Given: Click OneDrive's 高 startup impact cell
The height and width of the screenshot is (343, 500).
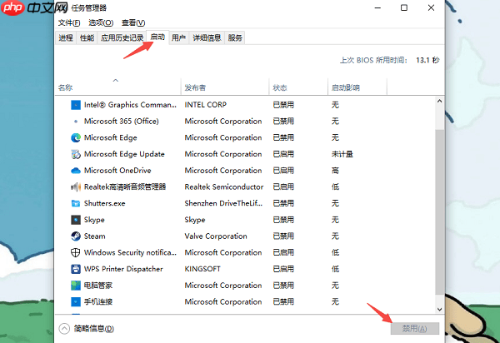Looking at the screenshot, I should (x=335, y=171).
